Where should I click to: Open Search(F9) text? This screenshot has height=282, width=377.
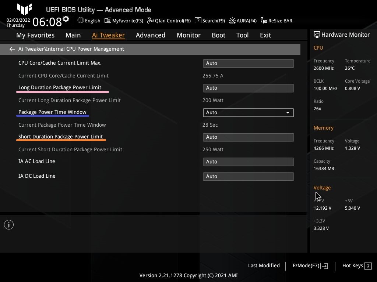click(214, 21)
